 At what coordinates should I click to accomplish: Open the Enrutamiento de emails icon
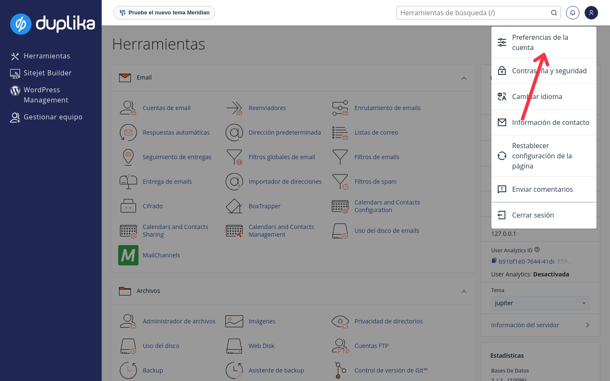coord(340,108)
